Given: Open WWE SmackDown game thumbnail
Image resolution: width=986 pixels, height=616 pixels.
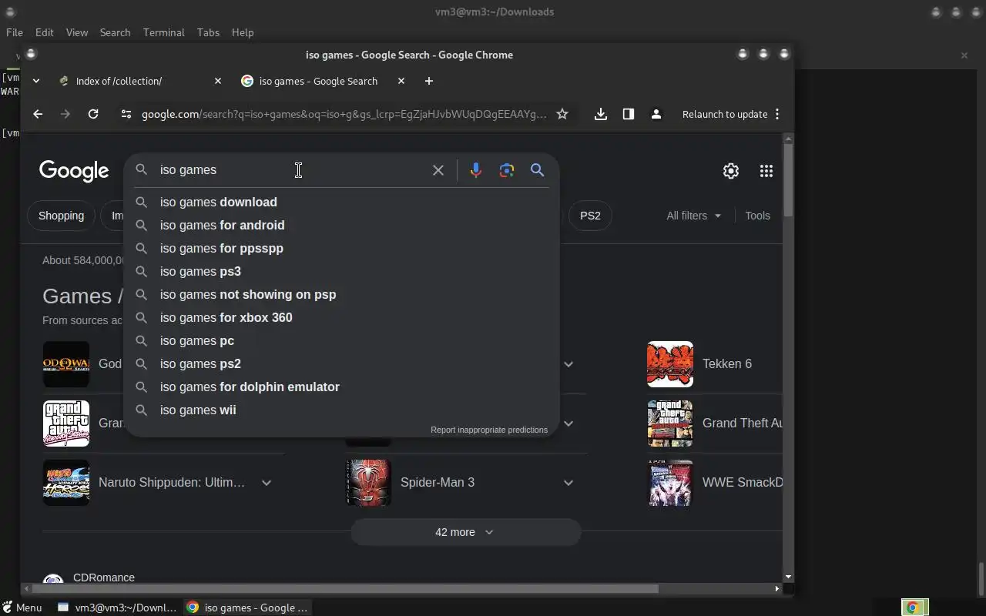Looking at the screenshot, I should (x=670, y=483).
